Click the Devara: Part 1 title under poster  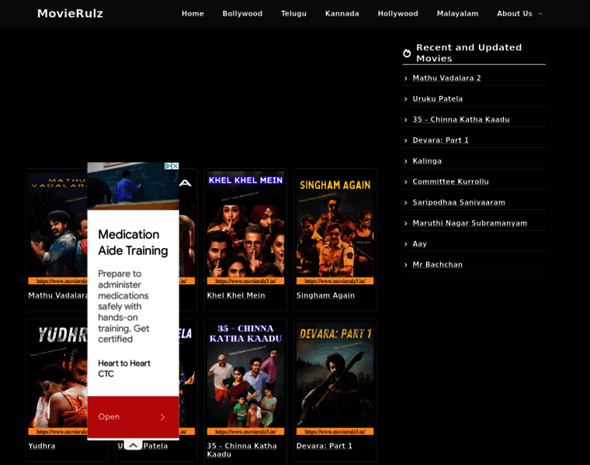(x=324, y=446)
